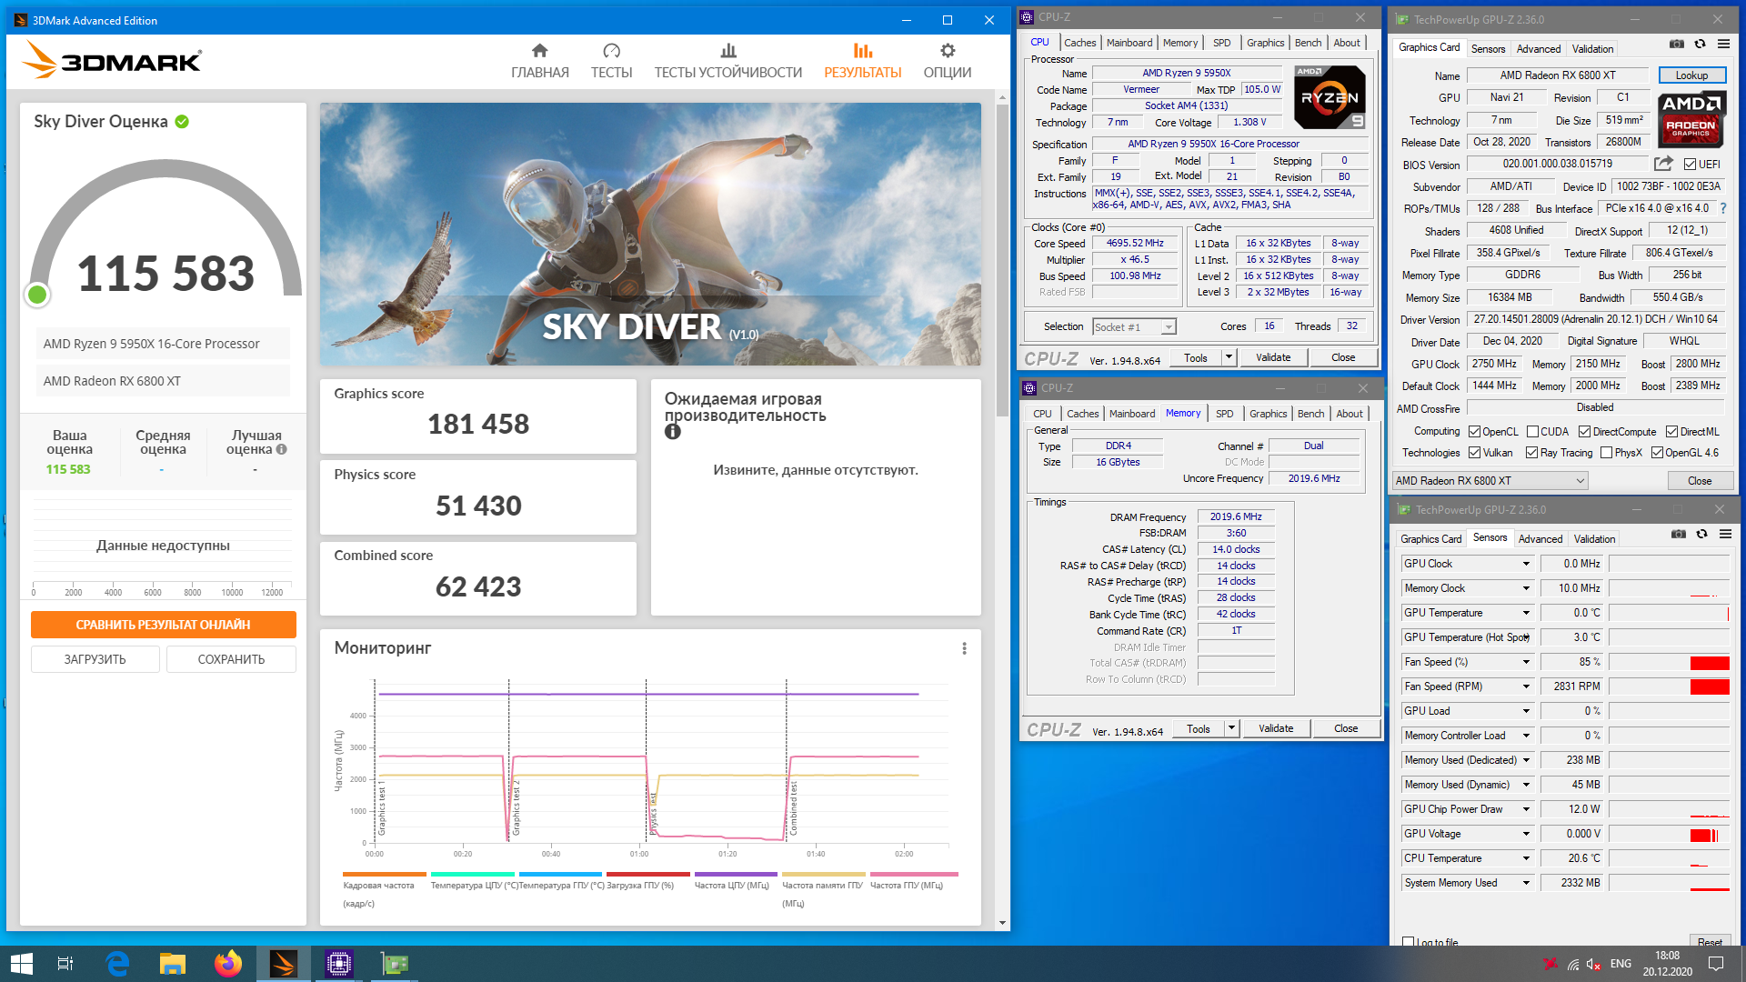Image resolution: width=1746 pixels, height=982 pixels.
Task: Open the Главная home icon in 3DMark
Action: [539, 50]
